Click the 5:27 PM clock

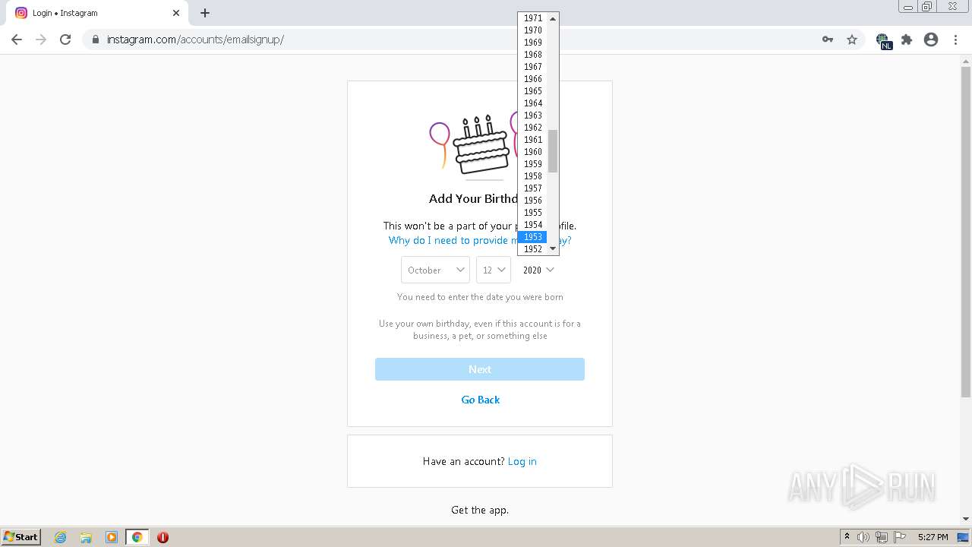(933, 537)
